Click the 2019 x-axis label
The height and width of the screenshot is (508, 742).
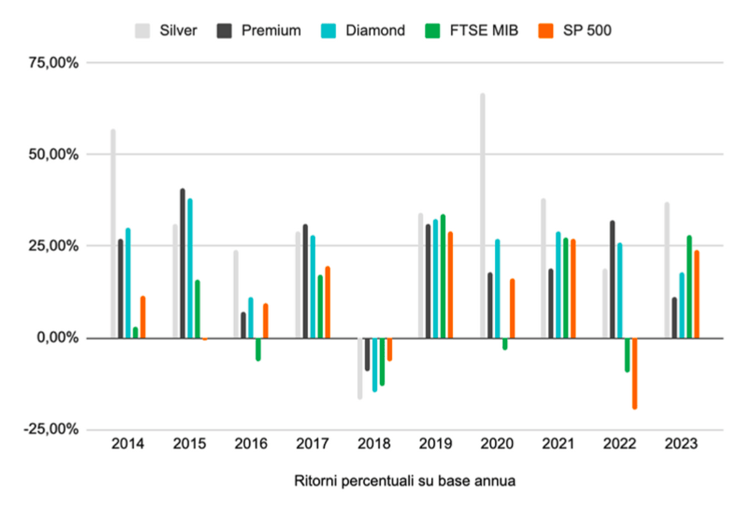(x=436, y=444)
